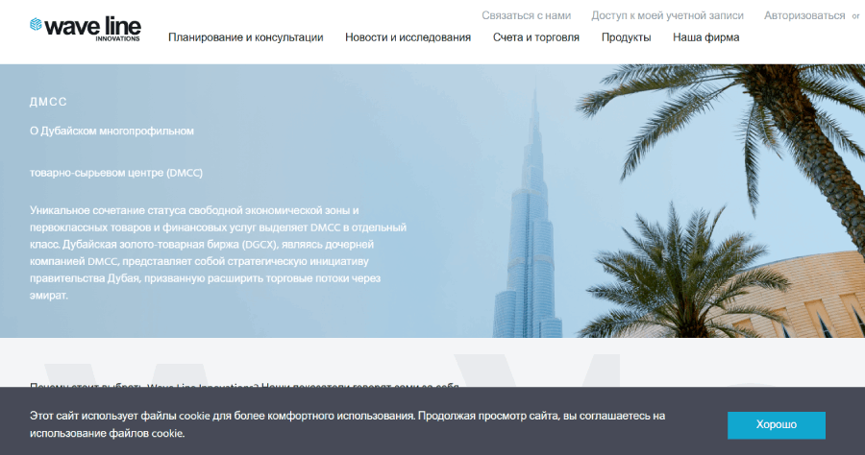Click the ДМСС heading text
The width and height of the screenshot is (865, 455).
coord(49,102)
